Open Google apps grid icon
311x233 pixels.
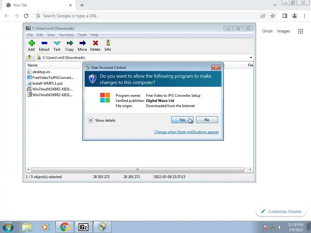[301, 31]
